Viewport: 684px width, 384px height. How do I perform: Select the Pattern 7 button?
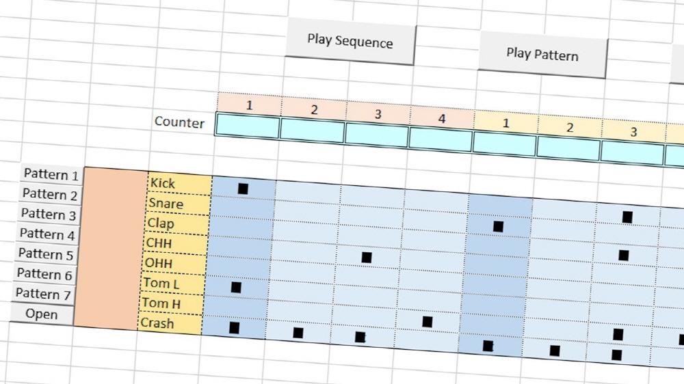coord(42,294)
